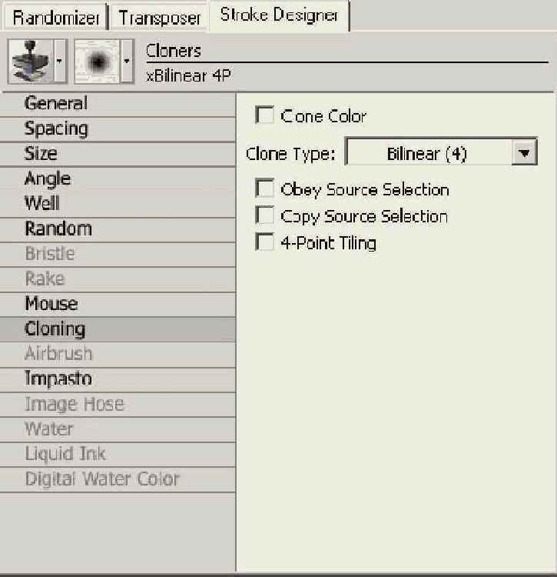
Task: Open the Spacing settings section
Action: [x=118, y=129]
